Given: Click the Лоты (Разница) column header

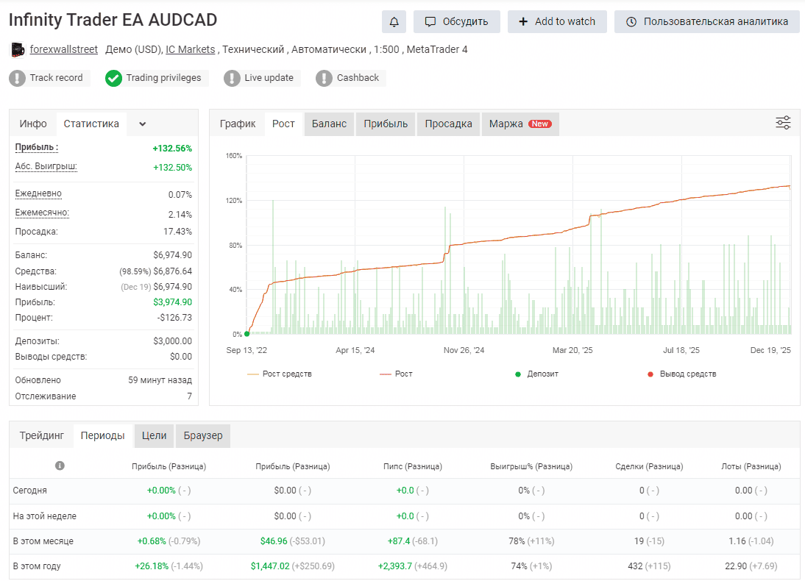Looking at the screenshot, I should pyautogui.click(x=751, y=466).
